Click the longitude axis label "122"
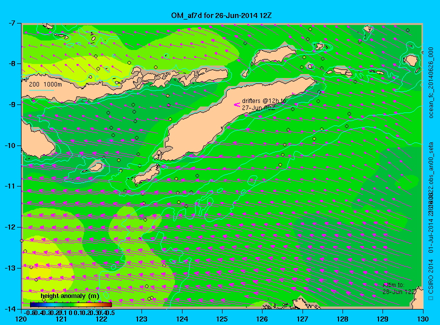This screenshot has width=440, height=325. click(x=101, y=319)
